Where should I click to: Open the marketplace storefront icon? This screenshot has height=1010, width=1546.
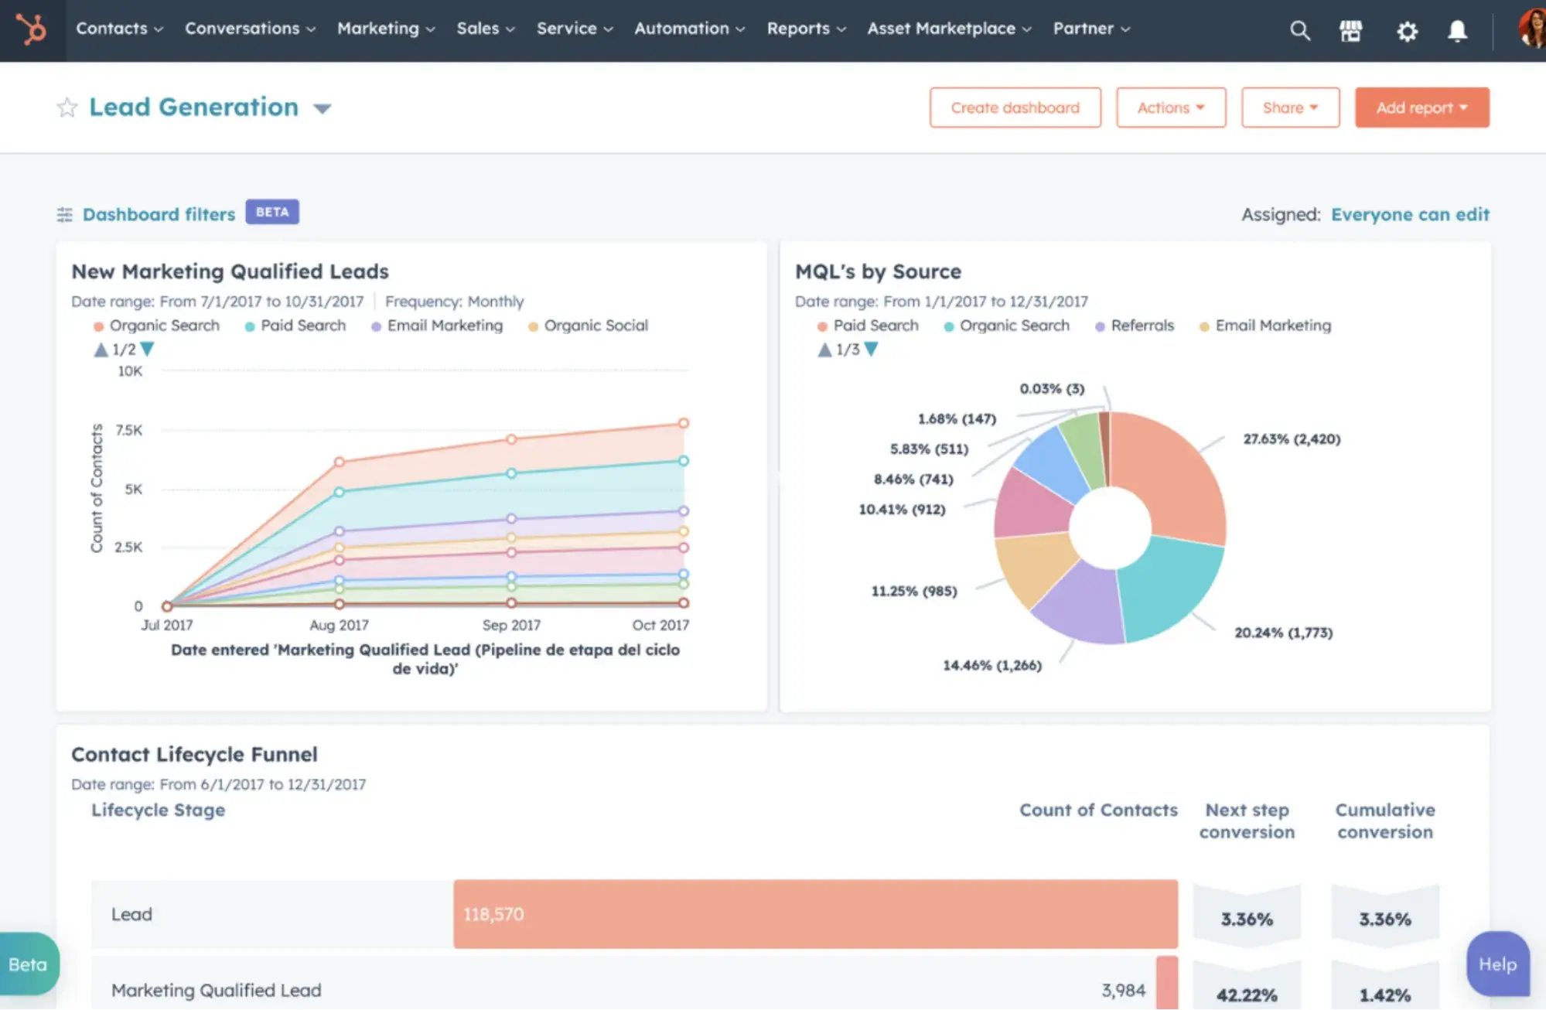1350,31
